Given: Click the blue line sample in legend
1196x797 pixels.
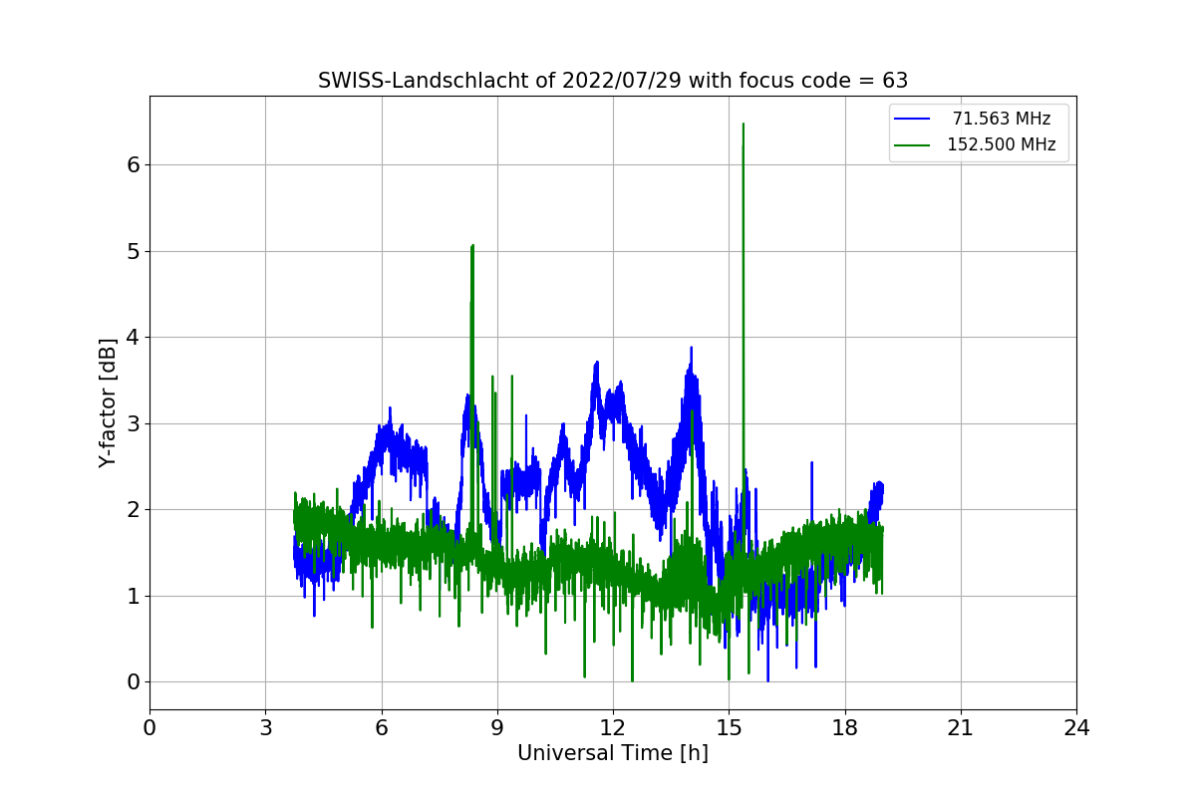Looking at the screenshot, I should click(x=912, y=120).
